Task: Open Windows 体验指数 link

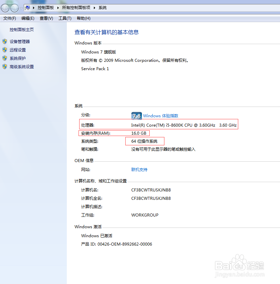Action: coord(161,116)
